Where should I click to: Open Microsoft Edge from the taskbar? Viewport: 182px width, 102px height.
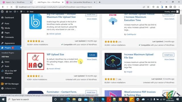coord(68,99)
